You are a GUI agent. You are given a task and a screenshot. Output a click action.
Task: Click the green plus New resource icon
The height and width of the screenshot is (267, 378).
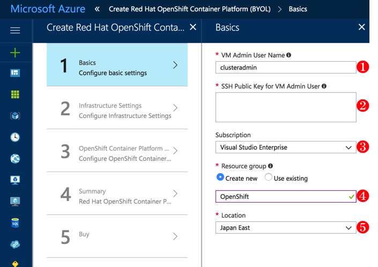(15, 52)
